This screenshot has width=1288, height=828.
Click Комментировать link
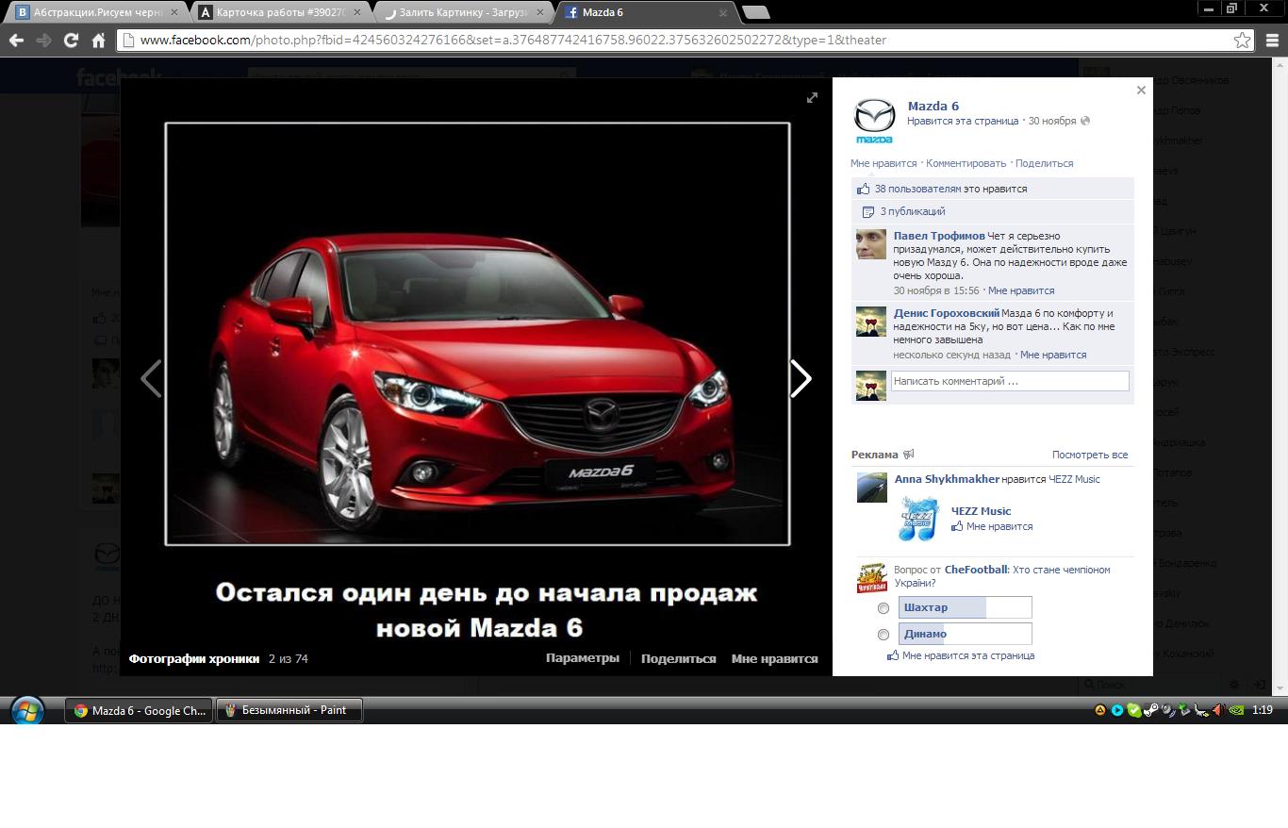click(966, 163)
